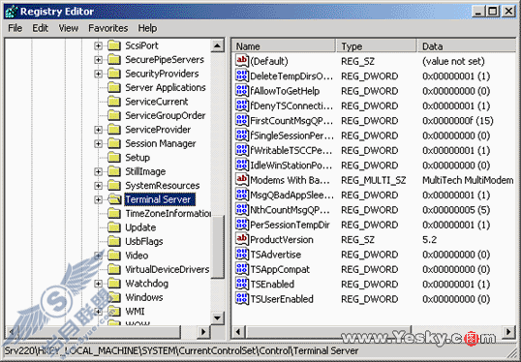The height and width of the screenshot is (362, 521).
Task: Click the UsbFlags folder icon
Action: [x=114, y=241]
